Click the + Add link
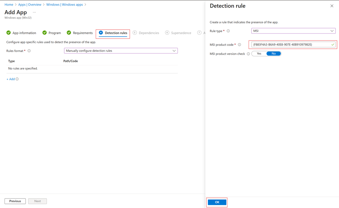This screenshot has height=208, width=339. coord(11,79)
